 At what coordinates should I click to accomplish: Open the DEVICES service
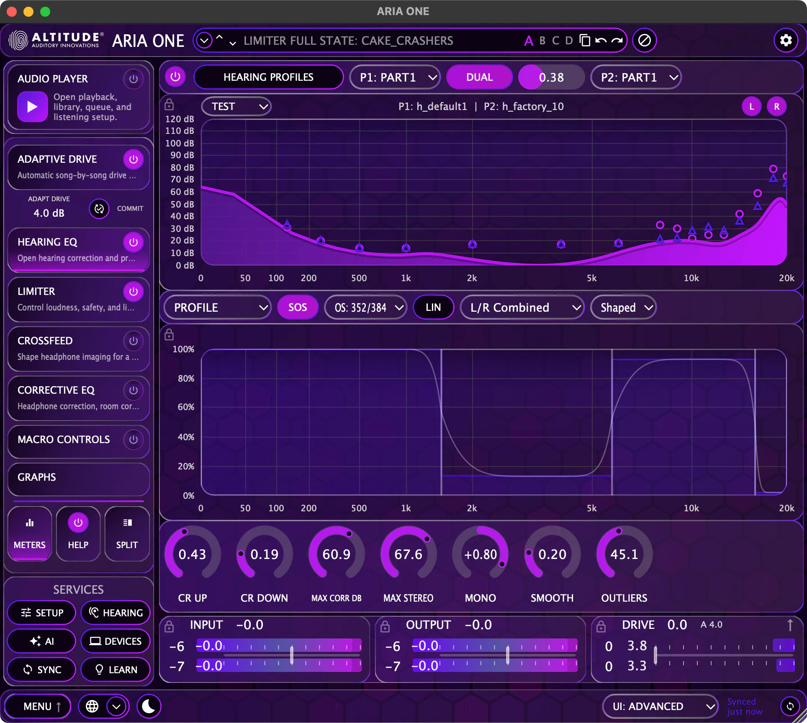coord(116,641)
